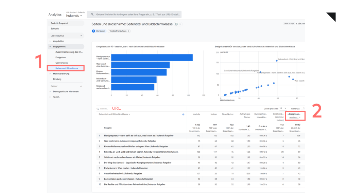348x195 pixels.
Task: Sort table by Nutzer column
Action: click(213, 114)
